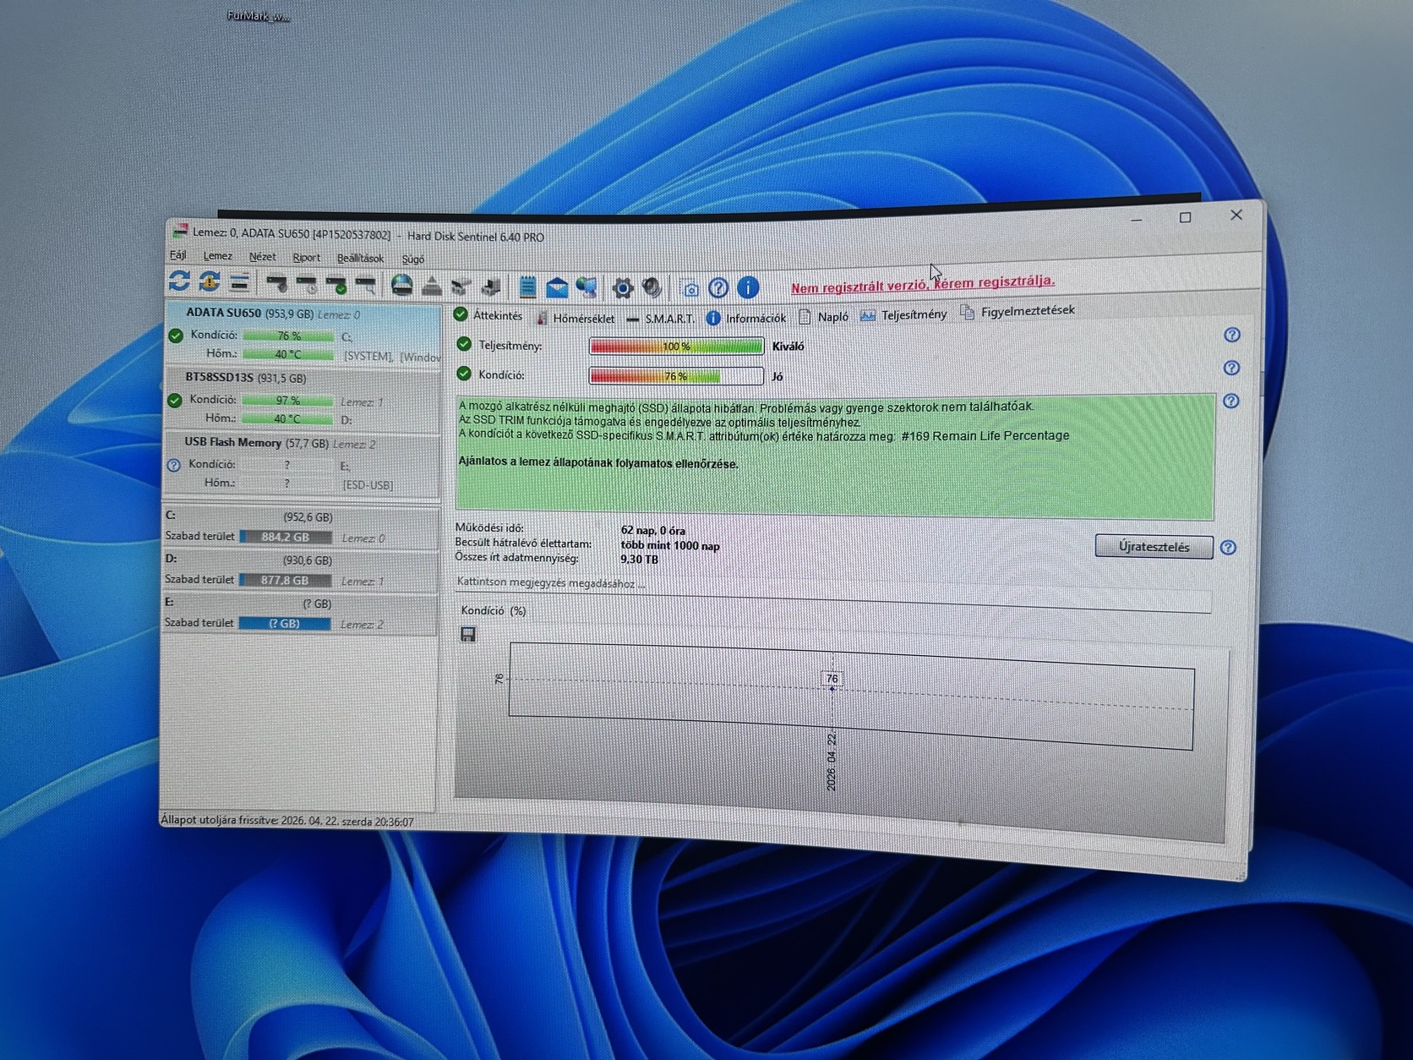Open settings via the gear toolbar icon

coord(623,288)
